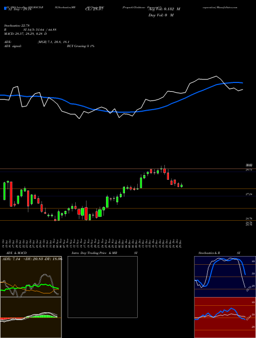Open the ADX indicator chart thumbnail
Screen dimensions: 256x338
31,277
